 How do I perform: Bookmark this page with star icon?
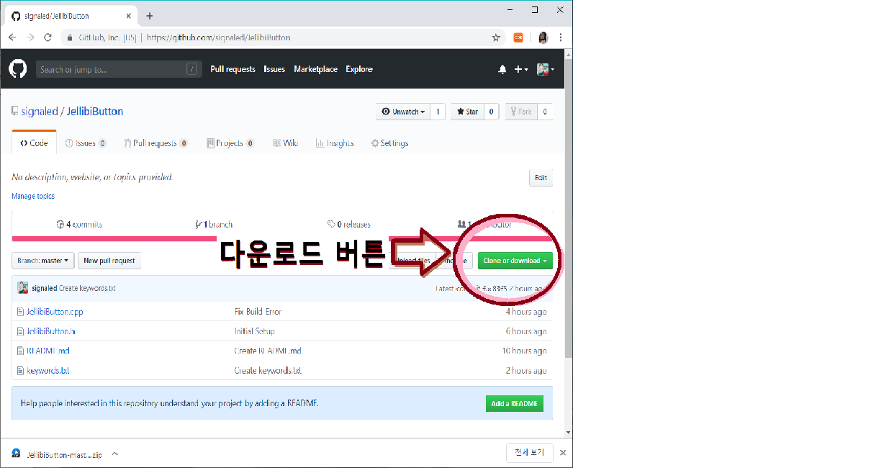[x=496, y=37]
